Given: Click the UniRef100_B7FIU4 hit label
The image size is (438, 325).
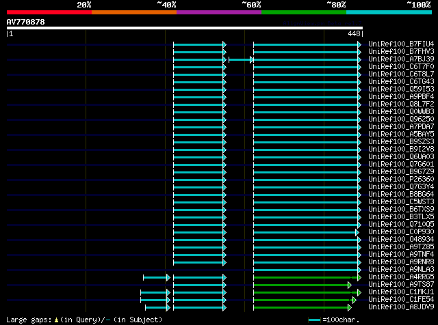Looking at the screenshot, I should 401,44.
